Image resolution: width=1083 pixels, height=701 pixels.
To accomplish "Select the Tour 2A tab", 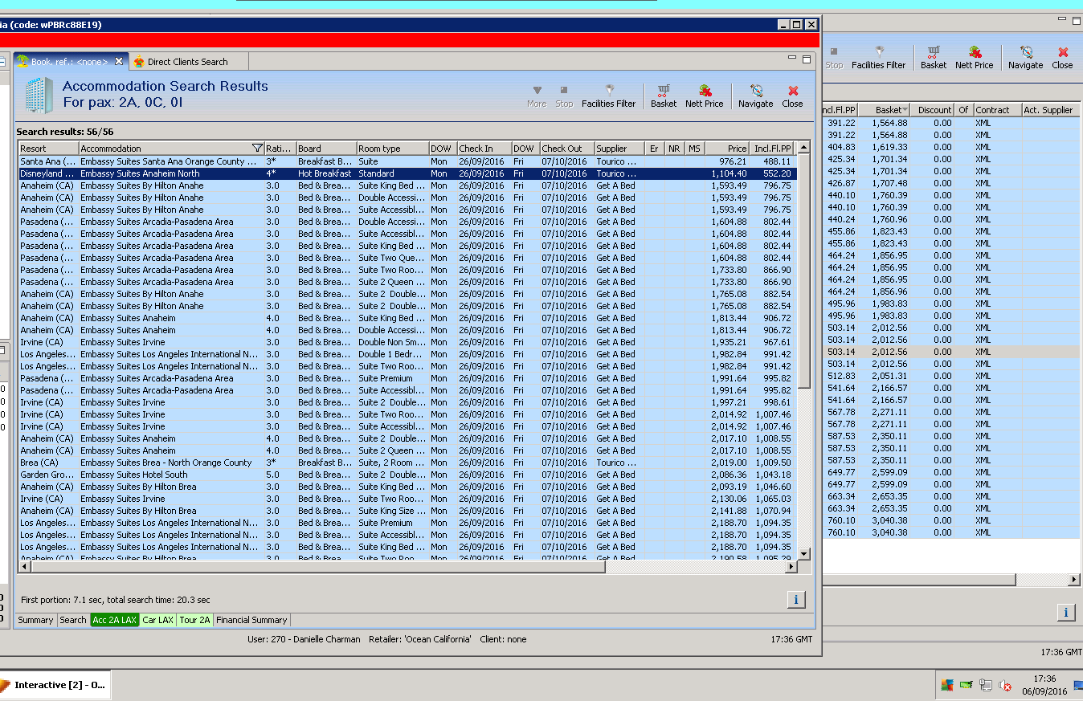I will pyautogui.click(x=194, y=620).
